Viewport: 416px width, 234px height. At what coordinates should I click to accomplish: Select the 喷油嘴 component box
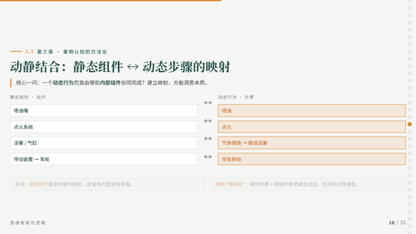point(104,110)
